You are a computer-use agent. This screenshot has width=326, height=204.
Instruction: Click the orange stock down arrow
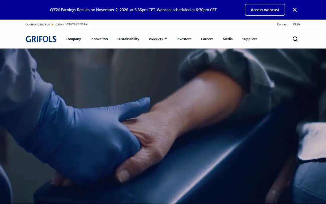pyautogui.click(x=52, y=24)
